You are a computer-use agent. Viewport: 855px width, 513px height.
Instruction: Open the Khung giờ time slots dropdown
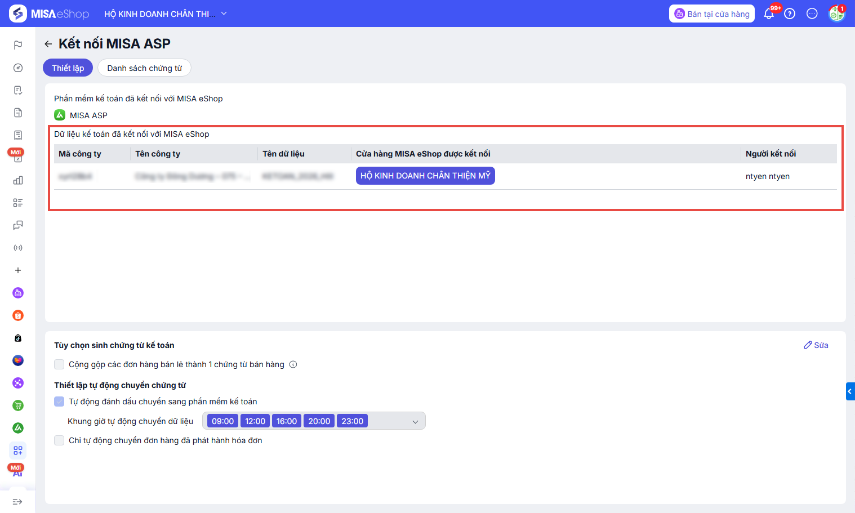pyautogui.click(x=415, y=421)
